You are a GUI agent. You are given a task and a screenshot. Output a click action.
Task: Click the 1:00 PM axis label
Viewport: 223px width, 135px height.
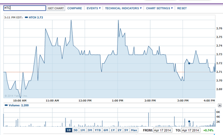pyautogui.click(x=117, y=101)
